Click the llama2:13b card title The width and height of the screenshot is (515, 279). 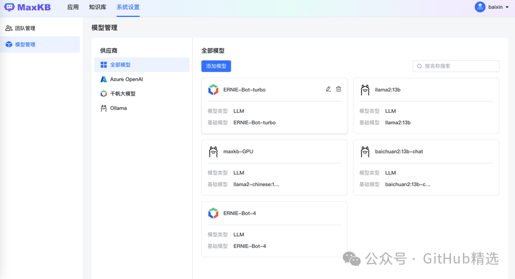388,90
